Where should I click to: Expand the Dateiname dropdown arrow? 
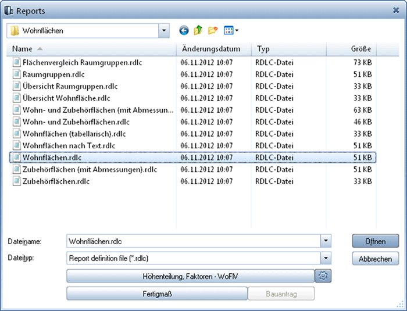click(x=326, y=241)
